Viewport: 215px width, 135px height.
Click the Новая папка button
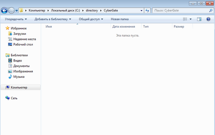(x=119, y=19)
